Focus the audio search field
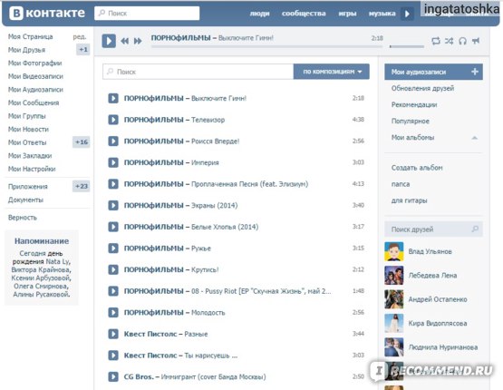Viewport: 503px width, 390px height. pyautogui.click(x=198, y=72)
